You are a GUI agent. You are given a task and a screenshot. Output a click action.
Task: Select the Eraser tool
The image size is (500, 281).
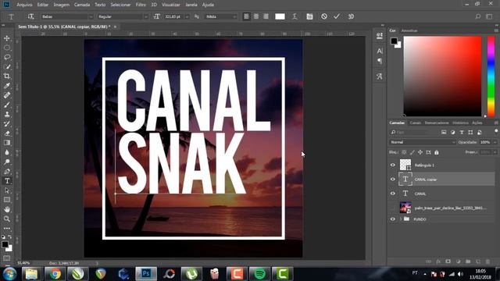(7, 133)
